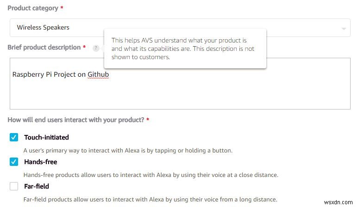The height and width of the screenshot is (207, 358).
Task: Click the Hands-free explanation about close distance
Action: tap(151, 175)
